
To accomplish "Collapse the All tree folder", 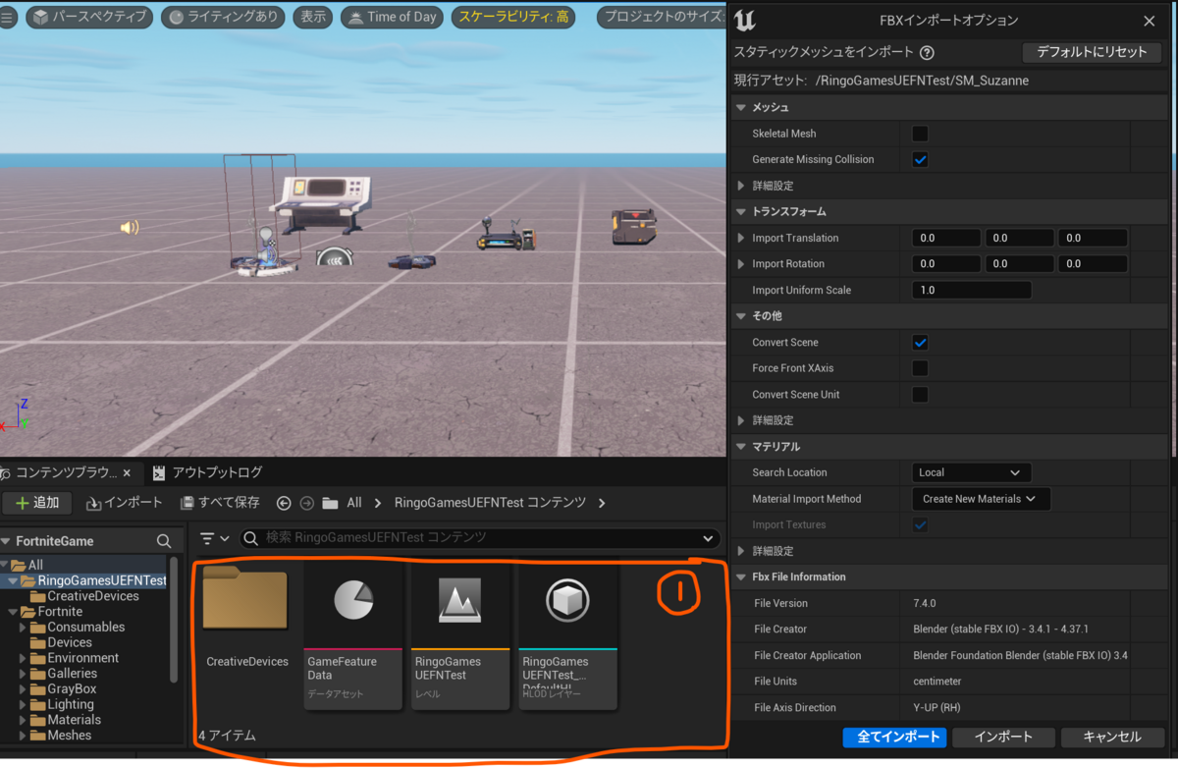I will [x=5, y=565].
